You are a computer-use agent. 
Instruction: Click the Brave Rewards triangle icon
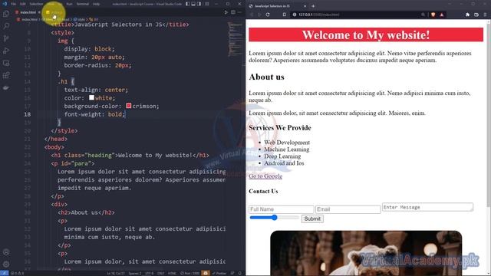(x=442, y=15)
